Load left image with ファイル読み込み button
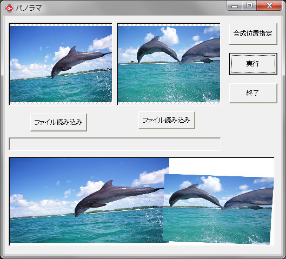Screen dimensions: 286x259 (x=58, y=122)
